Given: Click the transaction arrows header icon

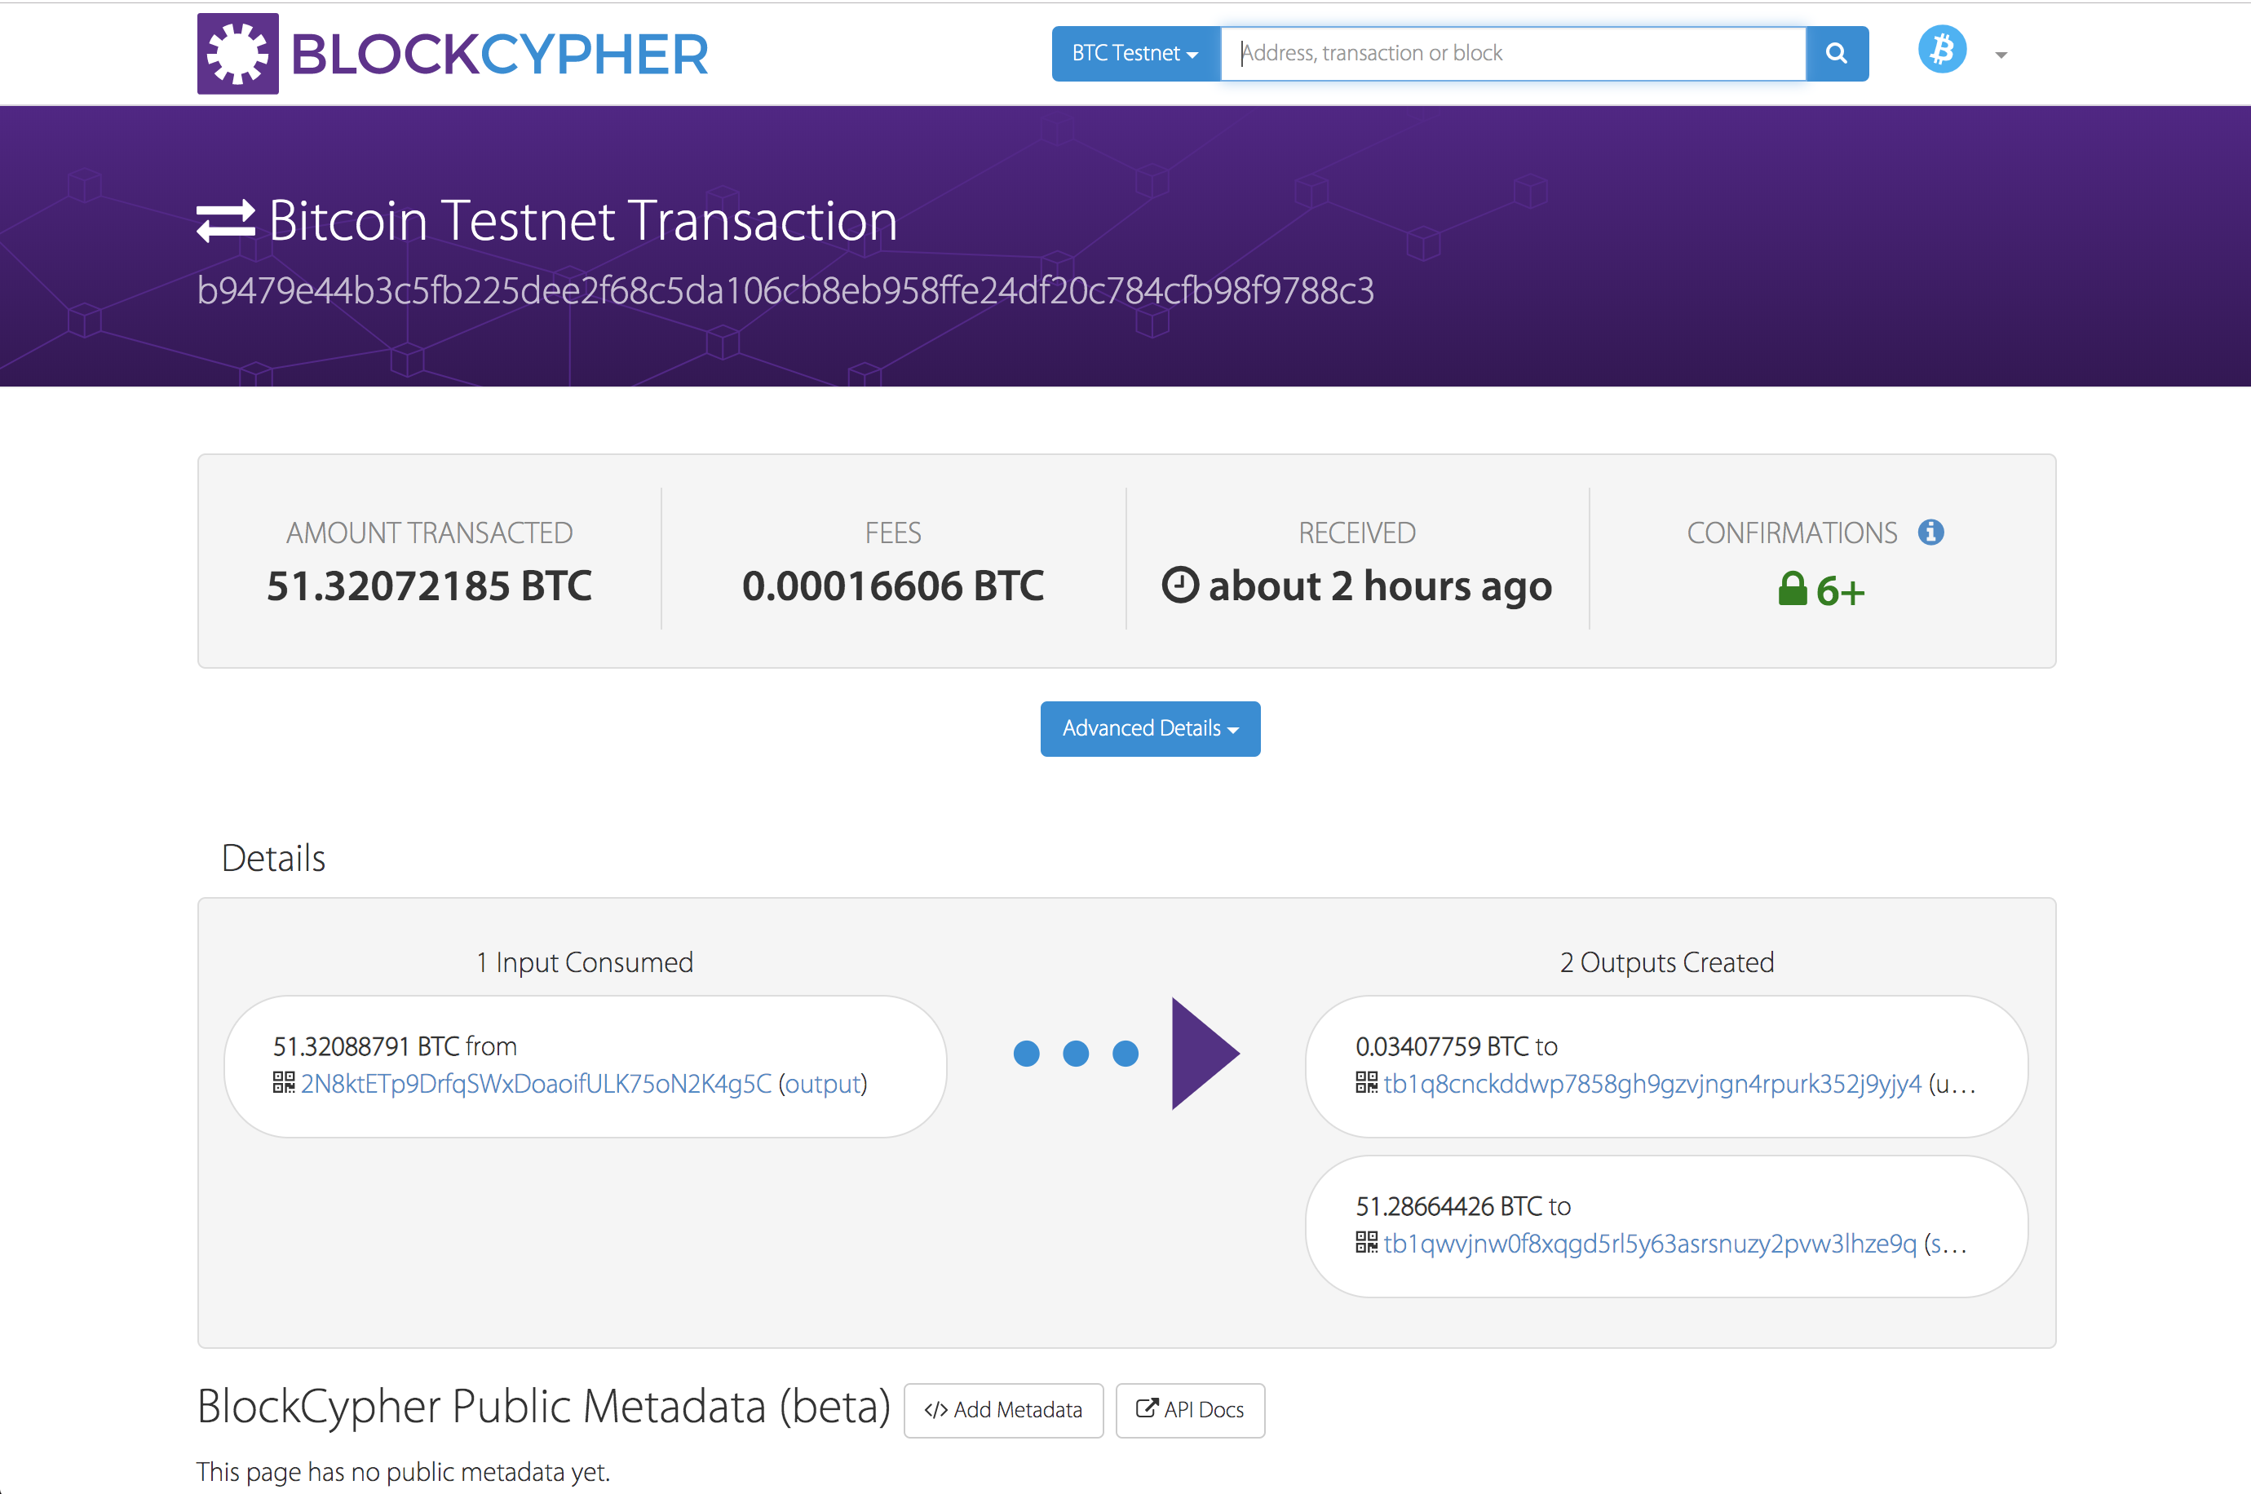Looking at the screenshot, I should pyautogui.click(x=226, y=221).
